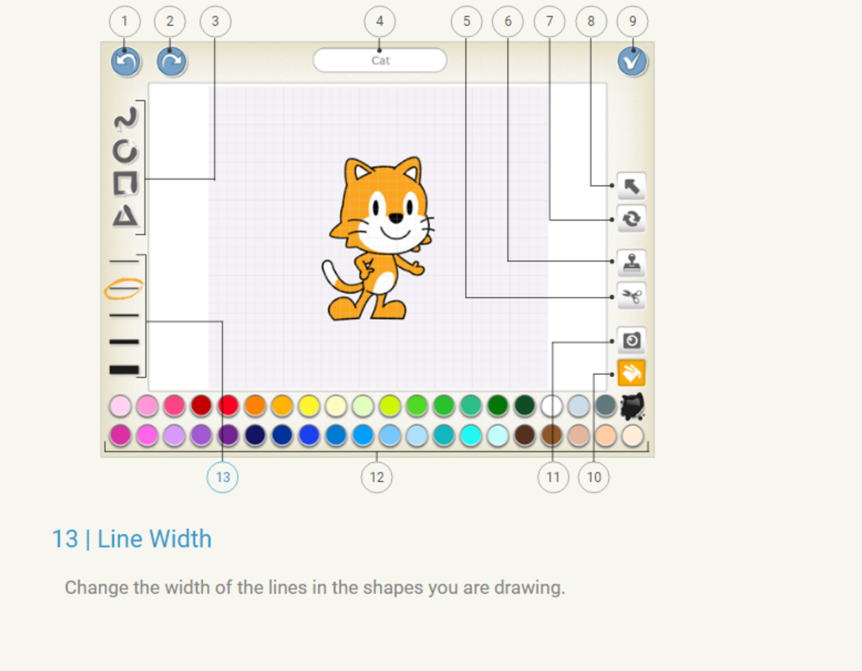Pick the light pink swatch in top row
Viewport: 862px width, 671px height.
pos(120,406)
